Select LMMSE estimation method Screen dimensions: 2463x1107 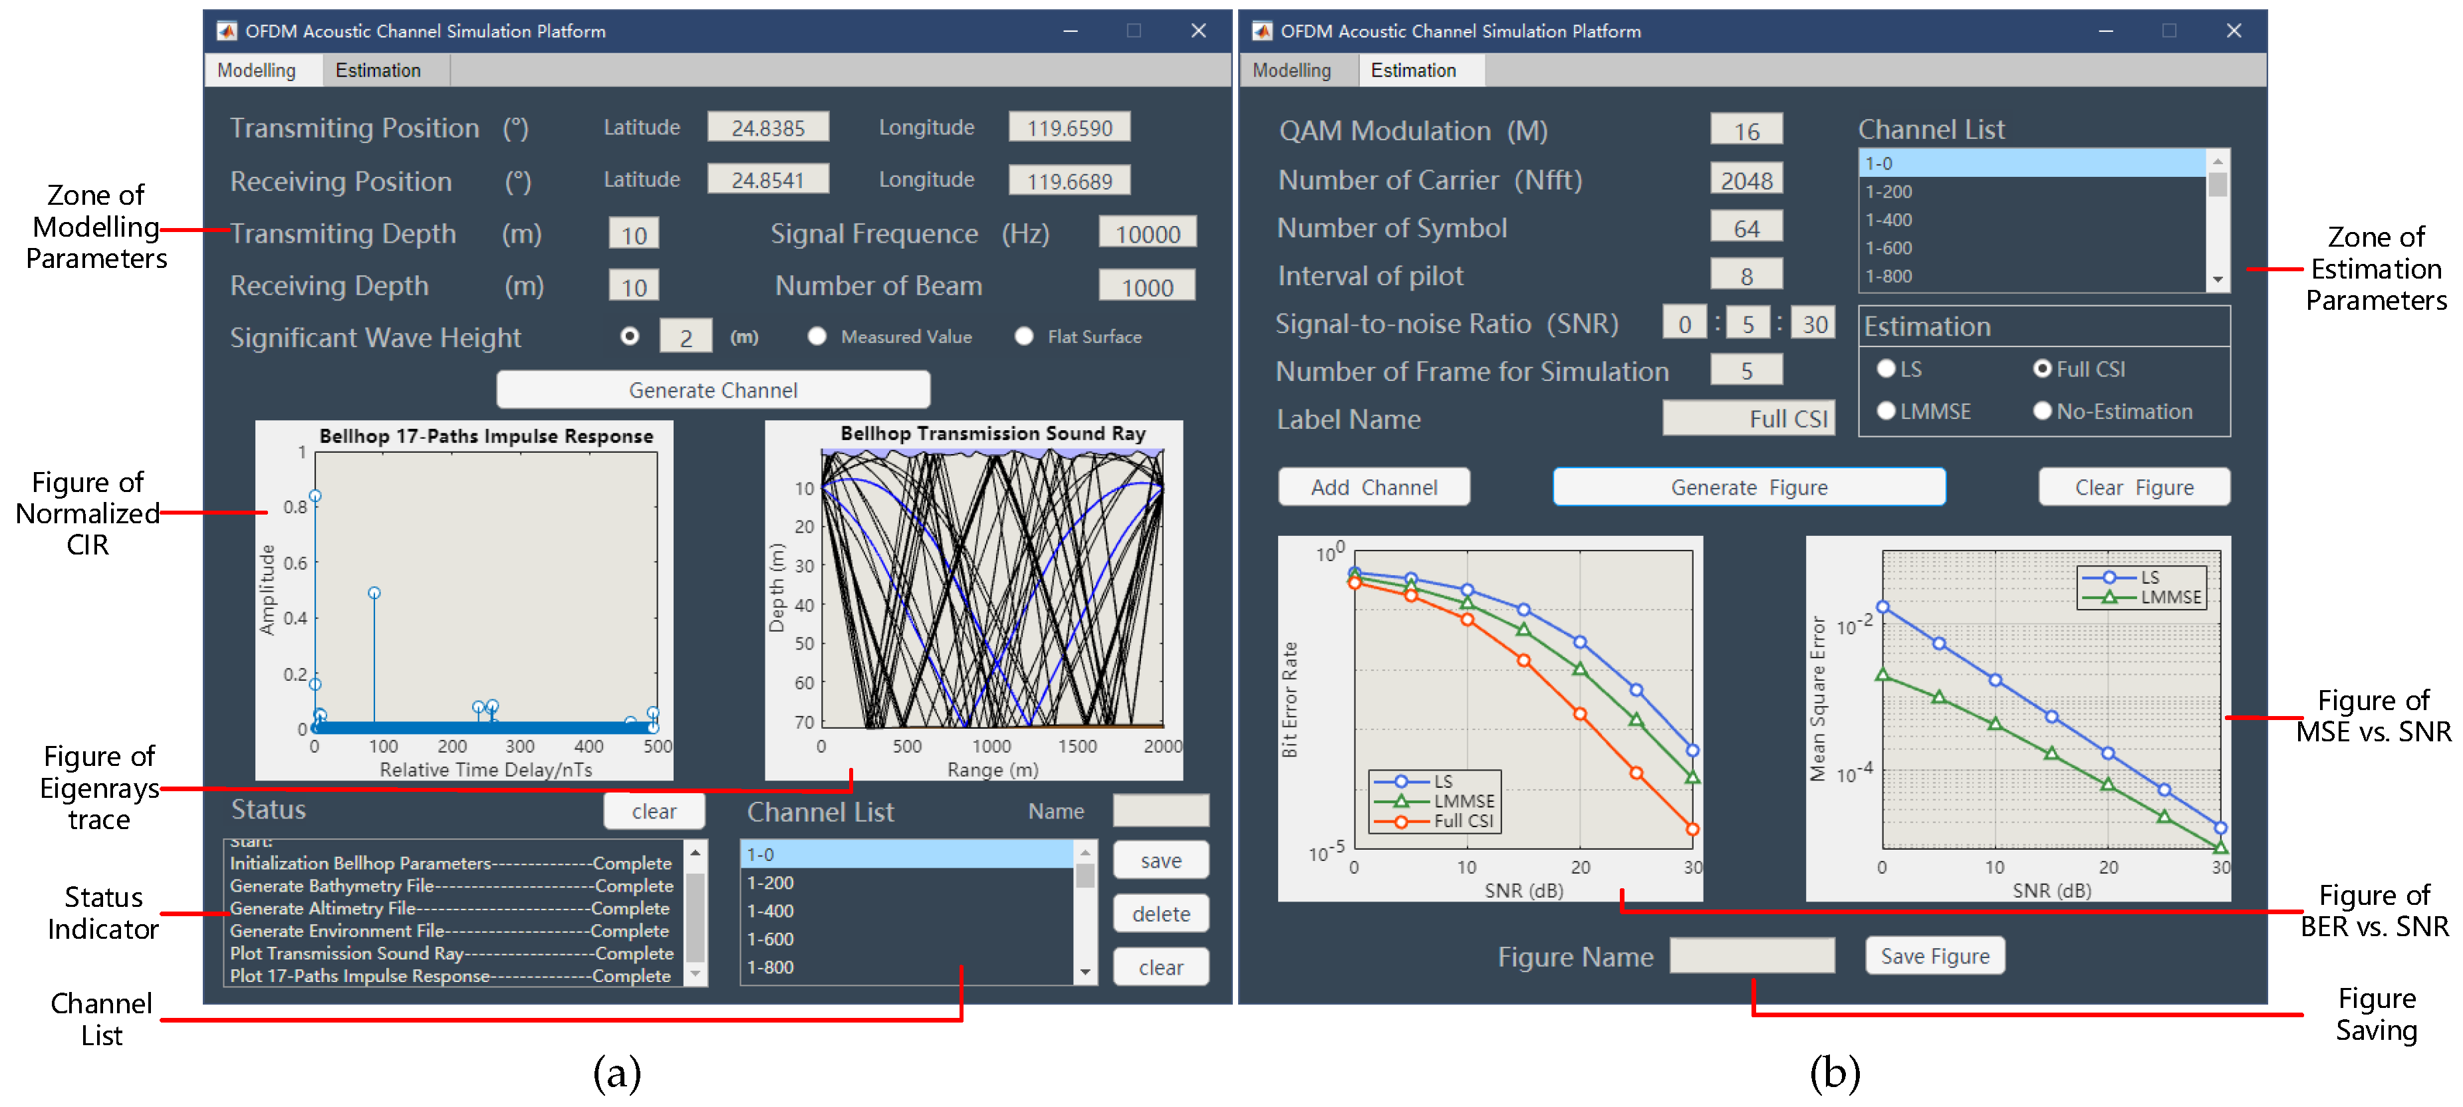1886,411
